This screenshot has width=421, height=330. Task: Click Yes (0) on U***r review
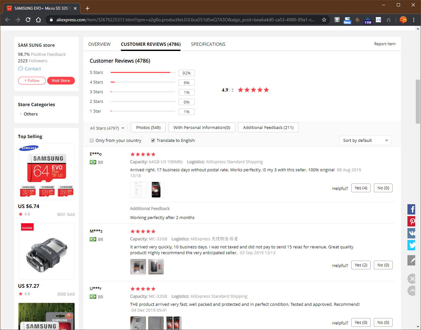[361, 323]
